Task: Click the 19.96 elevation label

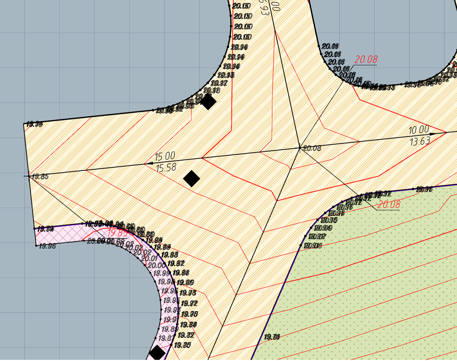Action: coord(48,246)
